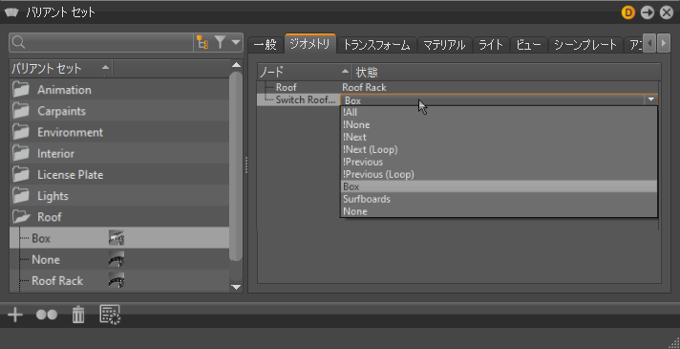
Task: Click the Box variant thumbnail
Action: pyautogui.click(x=117, y=238)
